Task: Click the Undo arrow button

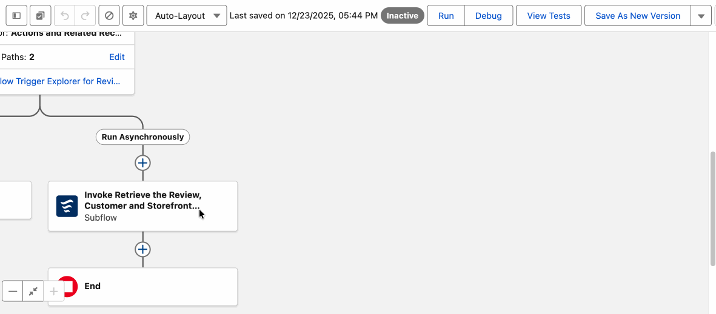Action: (x=65, y=16)
